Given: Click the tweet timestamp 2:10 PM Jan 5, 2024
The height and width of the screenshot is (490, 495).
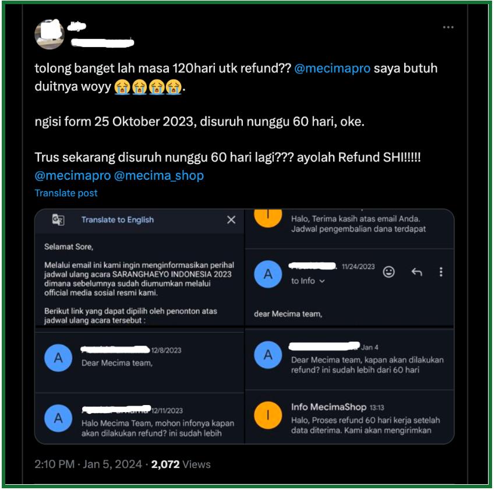Looking at the screenshot, I should tap(89, 464).
